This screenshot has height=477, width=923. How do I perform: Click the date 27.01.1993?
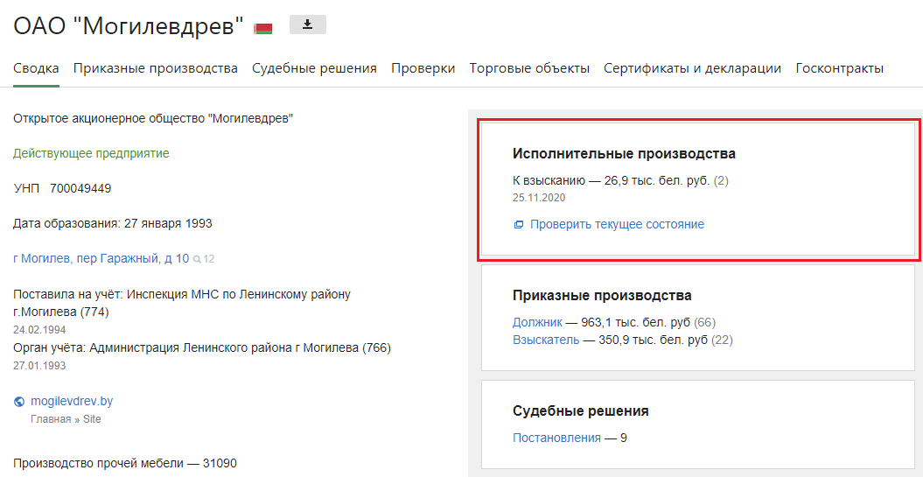pyautogui.click(x=39, y=366)
